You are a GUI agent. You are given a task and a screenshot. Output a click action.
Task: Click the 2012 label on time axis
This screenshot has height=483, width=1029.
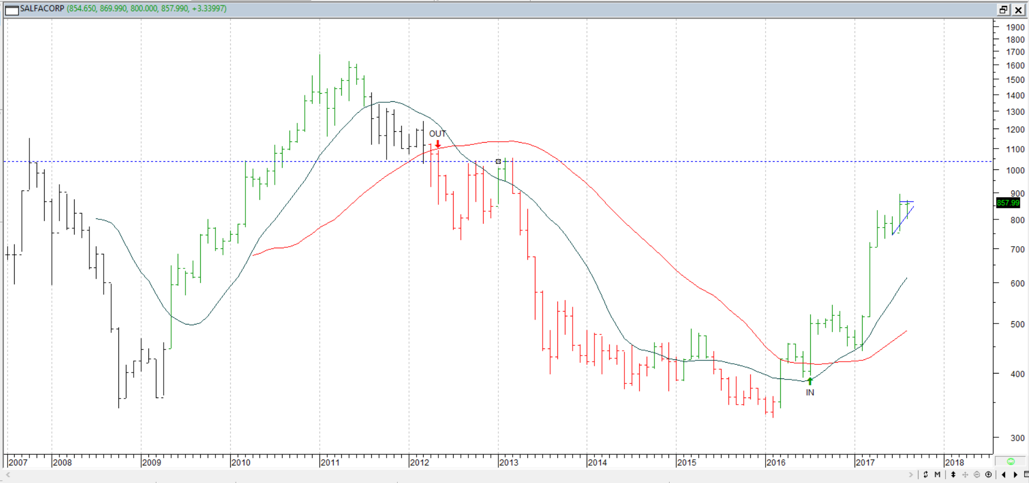point(419,462)
